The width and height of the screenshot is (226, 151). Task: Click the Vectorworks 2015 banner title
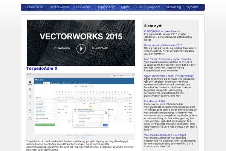[81, 36]
